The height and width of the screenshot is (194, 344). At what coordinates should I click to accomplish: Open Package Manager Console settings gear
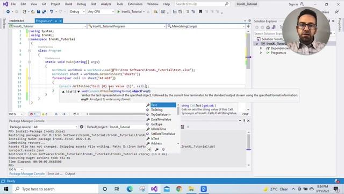coord(82,127)
